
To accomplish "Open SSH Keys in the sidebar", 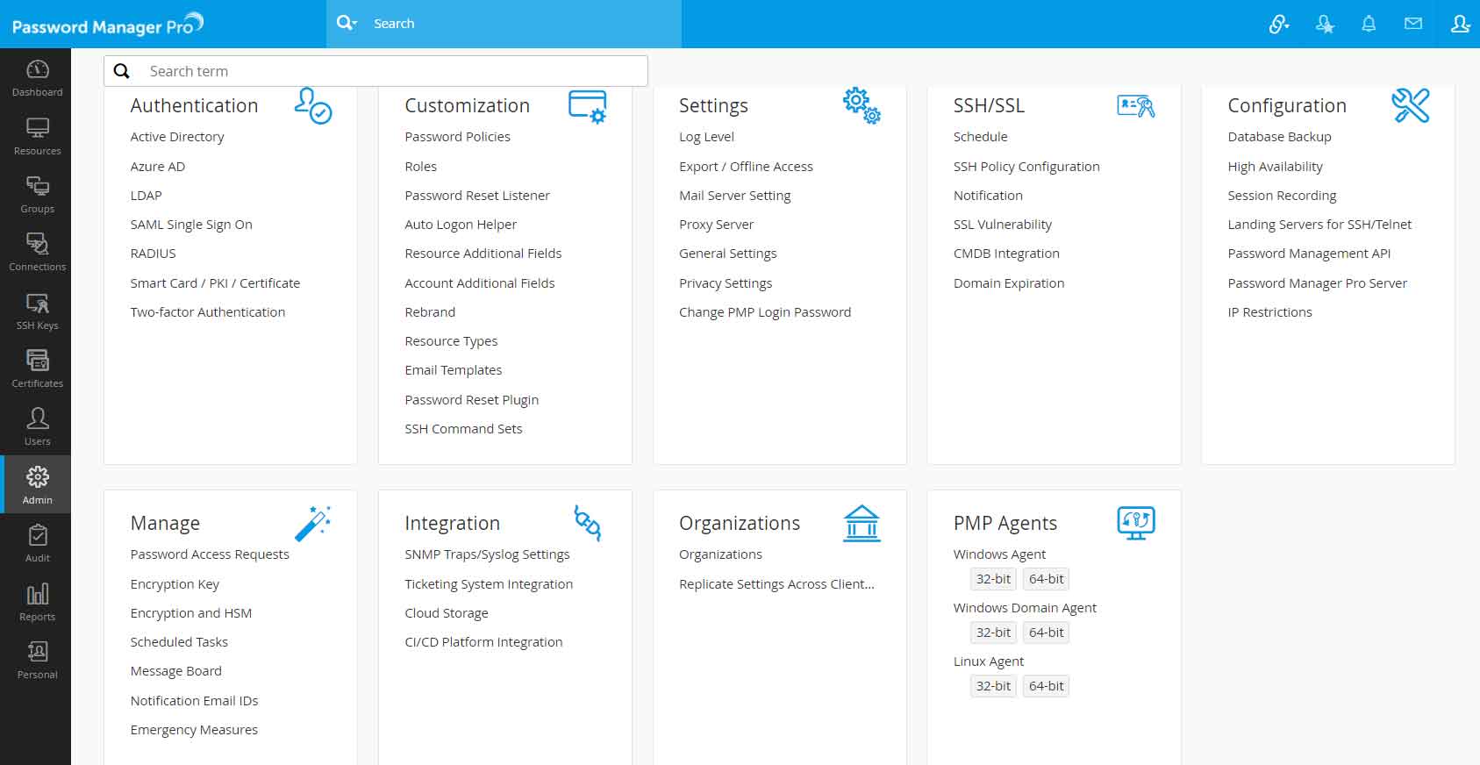I will click(37, 311).
